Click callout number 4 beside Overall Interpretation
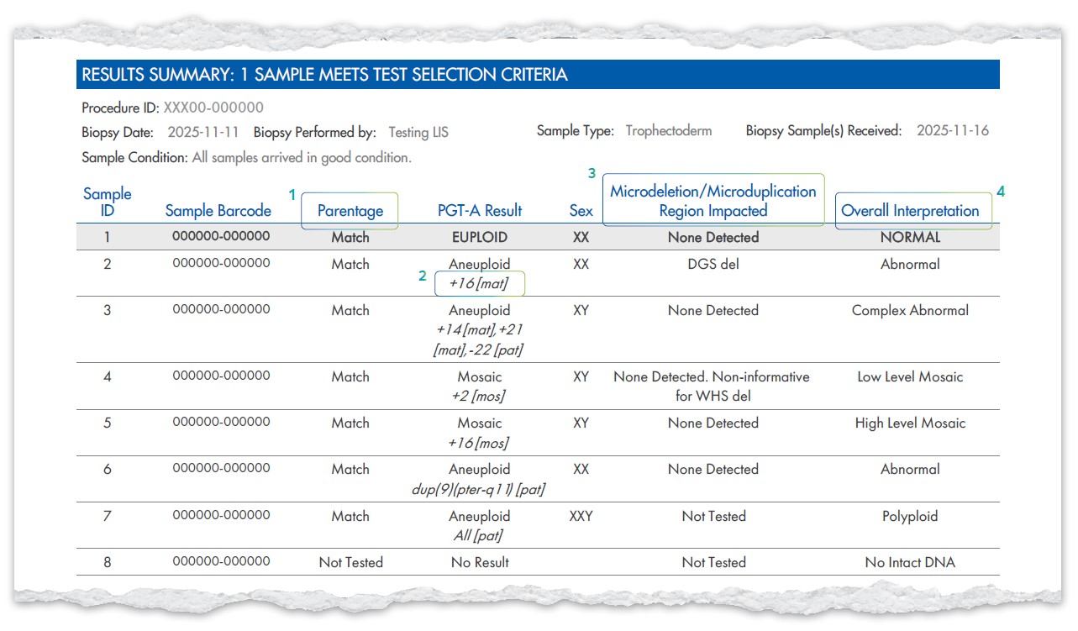This screenshot has height=631, width=1078. (1000, 192)
